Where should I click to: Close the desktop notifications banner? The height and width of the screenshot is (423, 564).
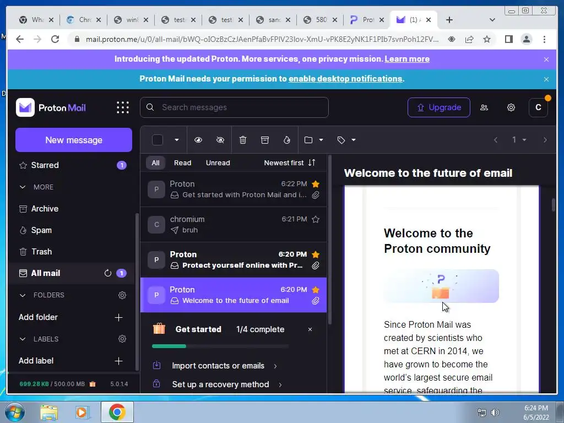546,79
